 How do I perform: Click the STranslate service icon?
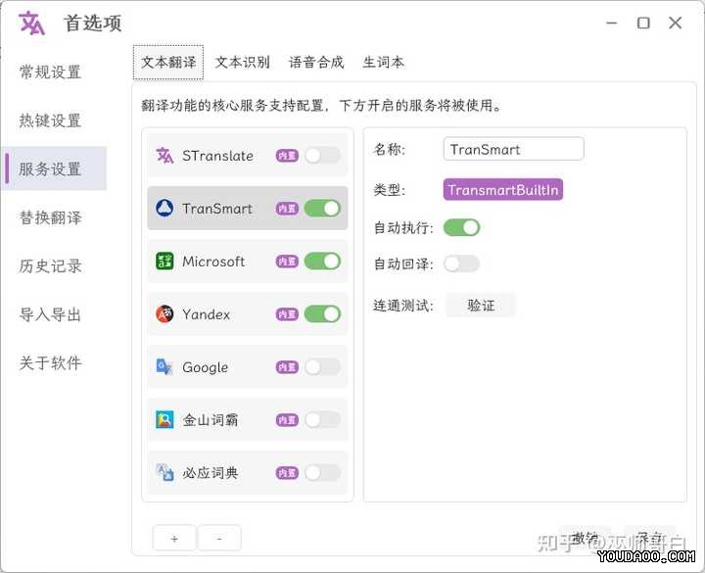coord(164,156)
